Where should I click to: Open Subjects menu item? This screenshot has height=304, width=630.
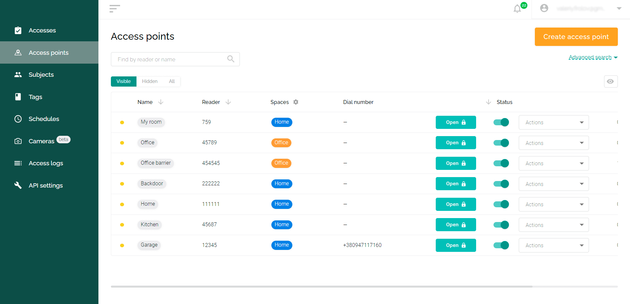click(49, 75)
